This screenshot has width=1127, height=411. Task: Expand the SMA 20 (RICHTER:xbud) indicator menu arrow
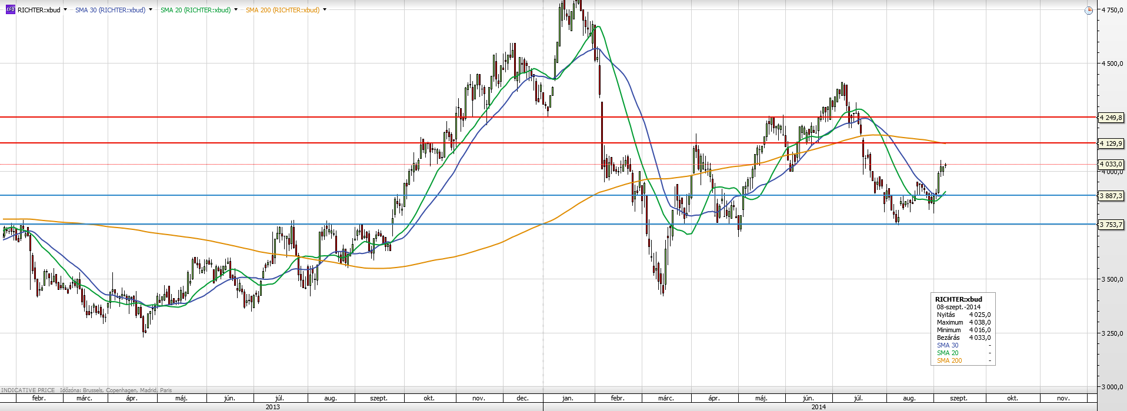[x=236, y=10]
